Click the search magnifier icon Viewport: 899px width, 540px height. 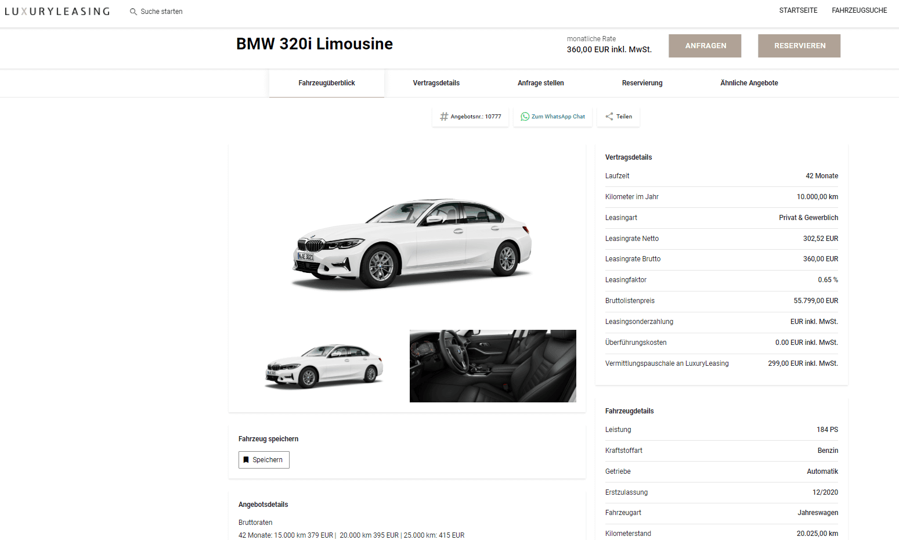point(133,12)
